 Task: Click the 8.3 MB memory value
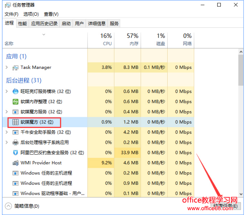(x=131, y=67)
